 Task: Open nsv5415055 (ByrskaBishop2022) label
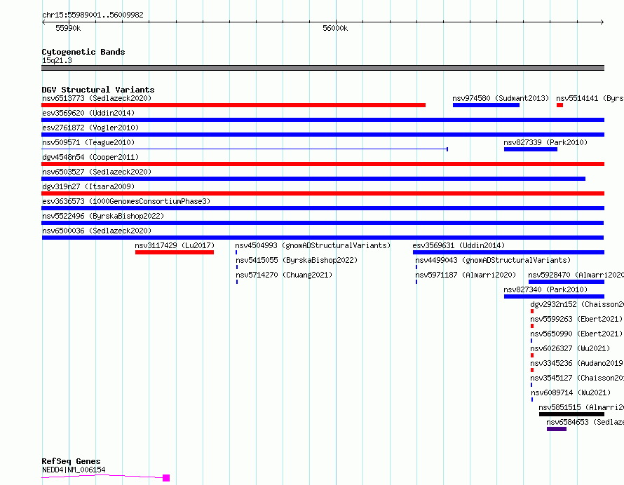(x=297, y=260)
